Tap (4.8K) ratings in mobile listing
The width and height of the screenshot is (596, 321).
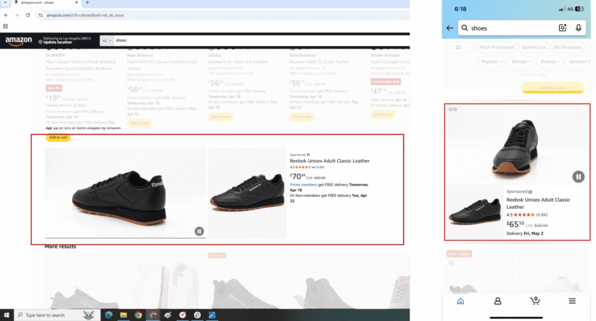click(x=542, y=215)
